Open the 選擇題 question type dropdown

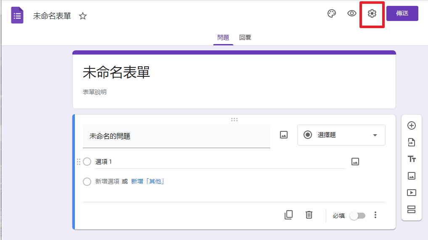pos(341,135)
